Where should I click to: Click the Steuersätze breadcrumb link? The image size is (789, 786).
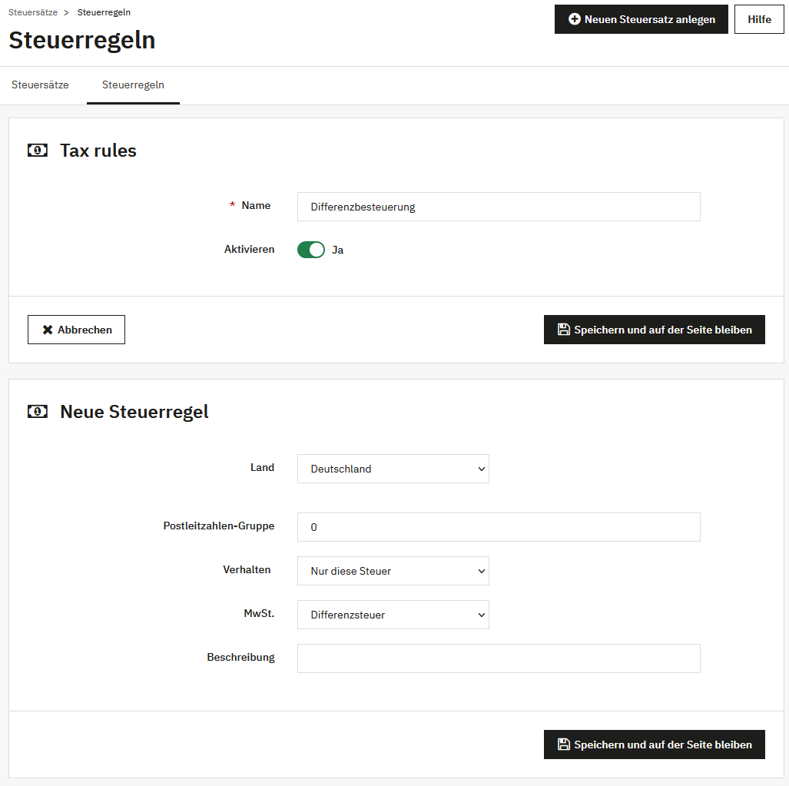coord(33,12)
